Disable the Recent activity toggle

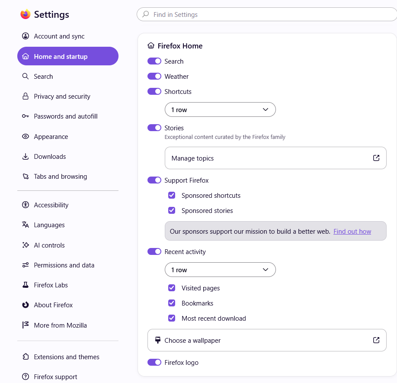[x=154, y=251]
